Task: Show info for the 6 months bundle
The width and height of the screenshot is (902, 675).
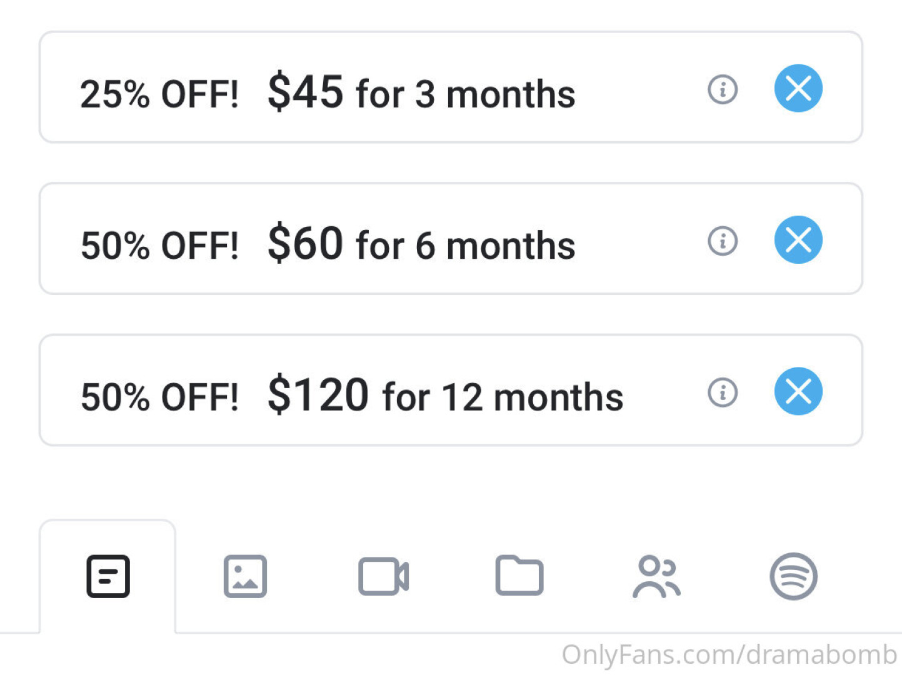Action: (723, 241)
